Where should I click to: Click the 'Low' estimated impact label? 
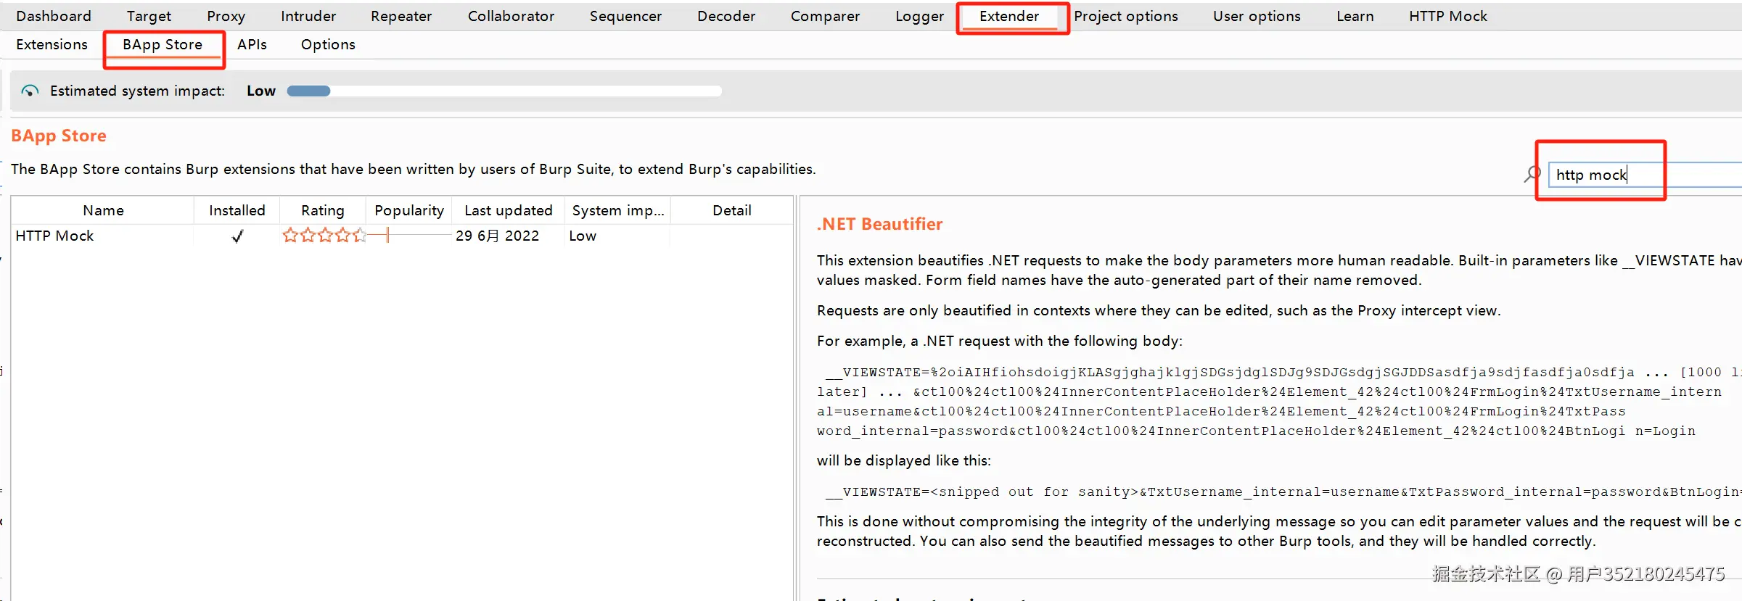pos(261,91)
